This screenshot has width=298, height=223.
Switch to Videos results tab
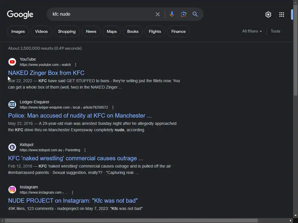[x=41, y=31]
